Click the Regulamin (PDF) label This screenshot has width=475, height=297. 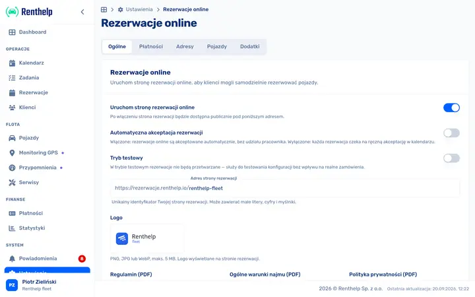point(131,275)
